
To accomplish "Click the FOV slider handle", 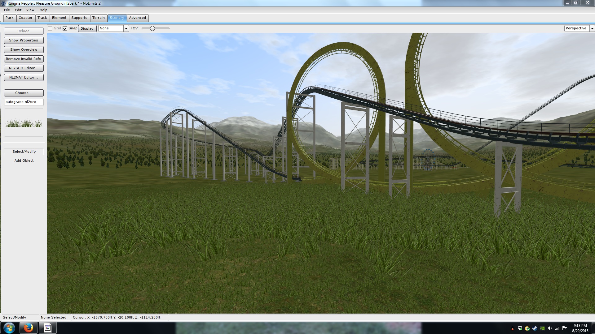I will 152,28.
